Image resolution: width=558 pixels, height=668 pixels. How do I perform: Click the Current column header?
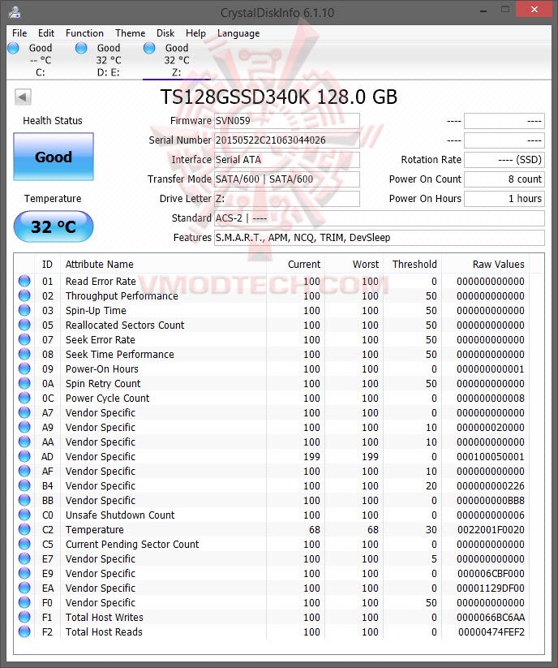pos(295,265)
